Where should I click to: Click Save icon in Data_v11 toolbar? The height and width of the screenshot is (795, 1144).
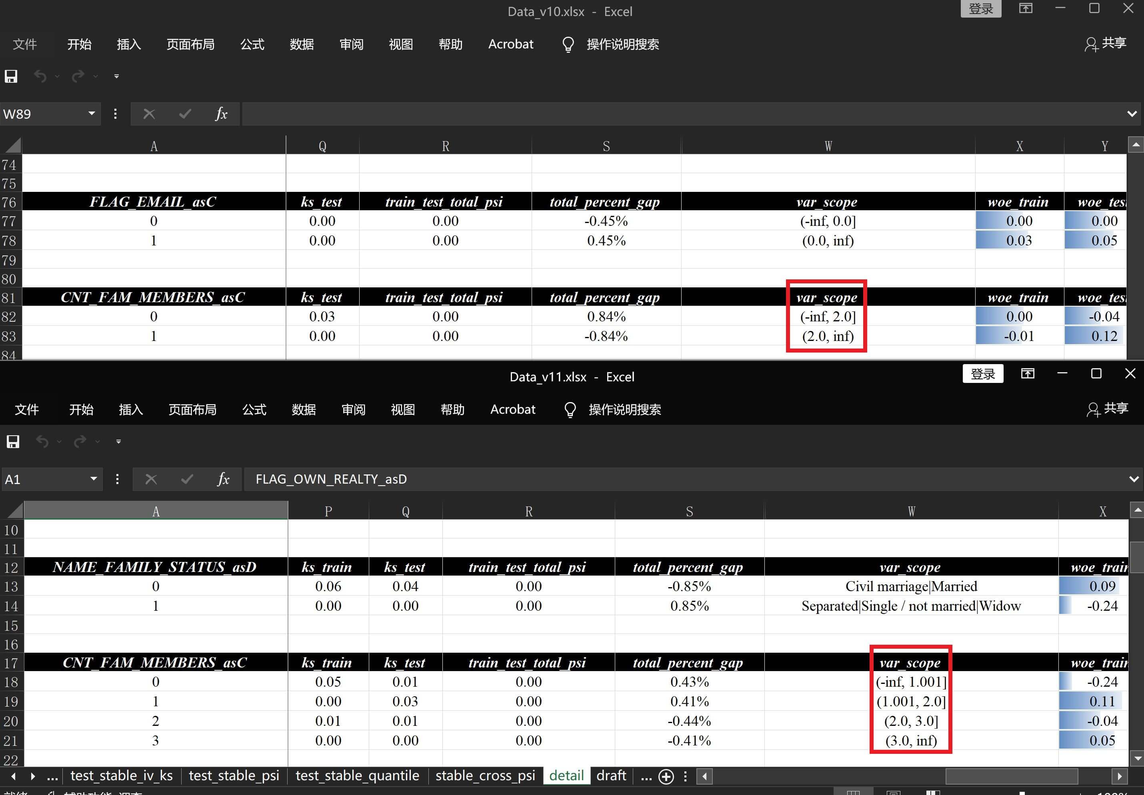(13, 442)
